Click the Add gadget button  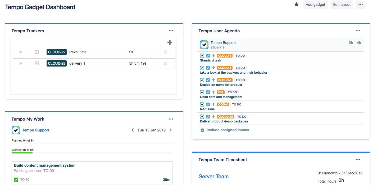[315, 5]
